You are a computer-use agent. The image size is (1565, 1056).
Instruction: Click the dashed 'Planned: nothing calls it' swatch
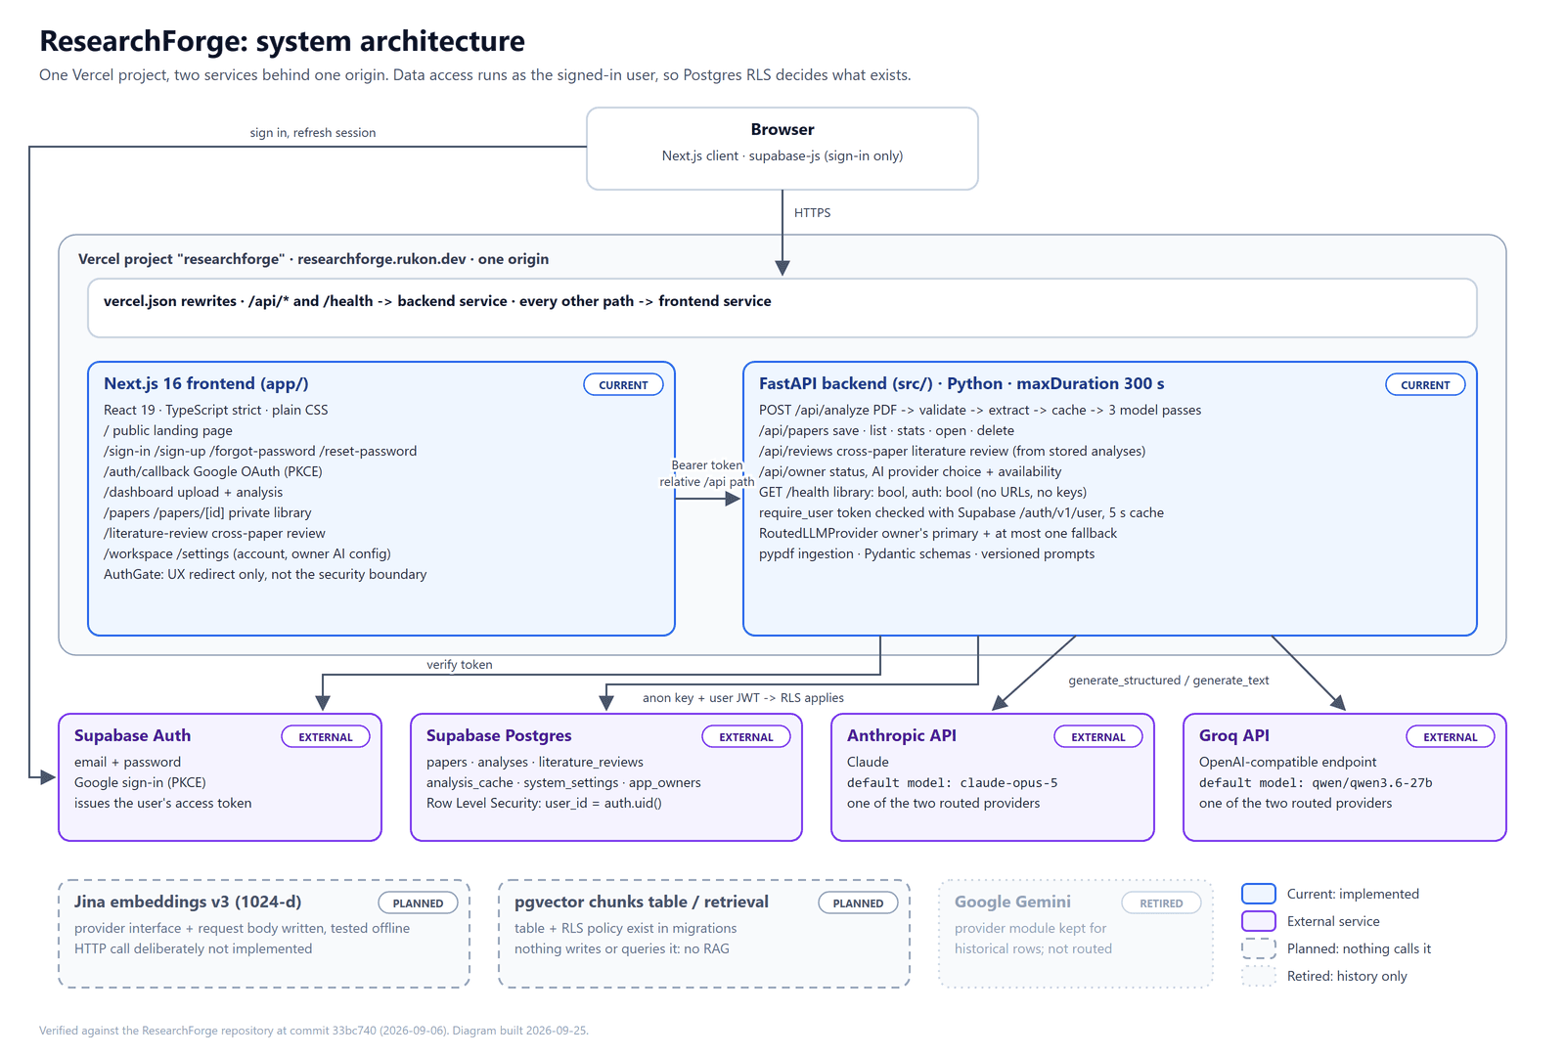(1259, 948)
